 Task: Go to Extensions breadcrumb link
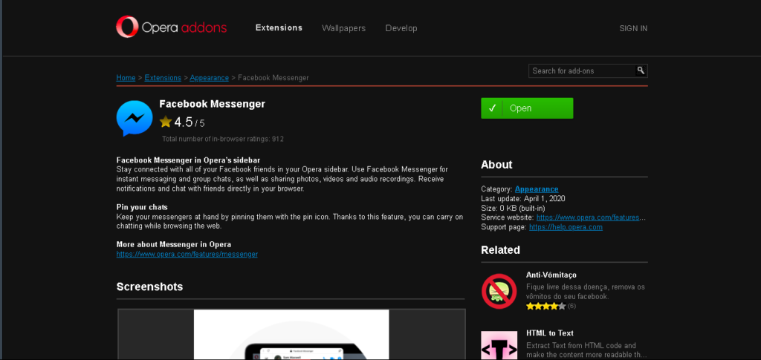(163, 77)
